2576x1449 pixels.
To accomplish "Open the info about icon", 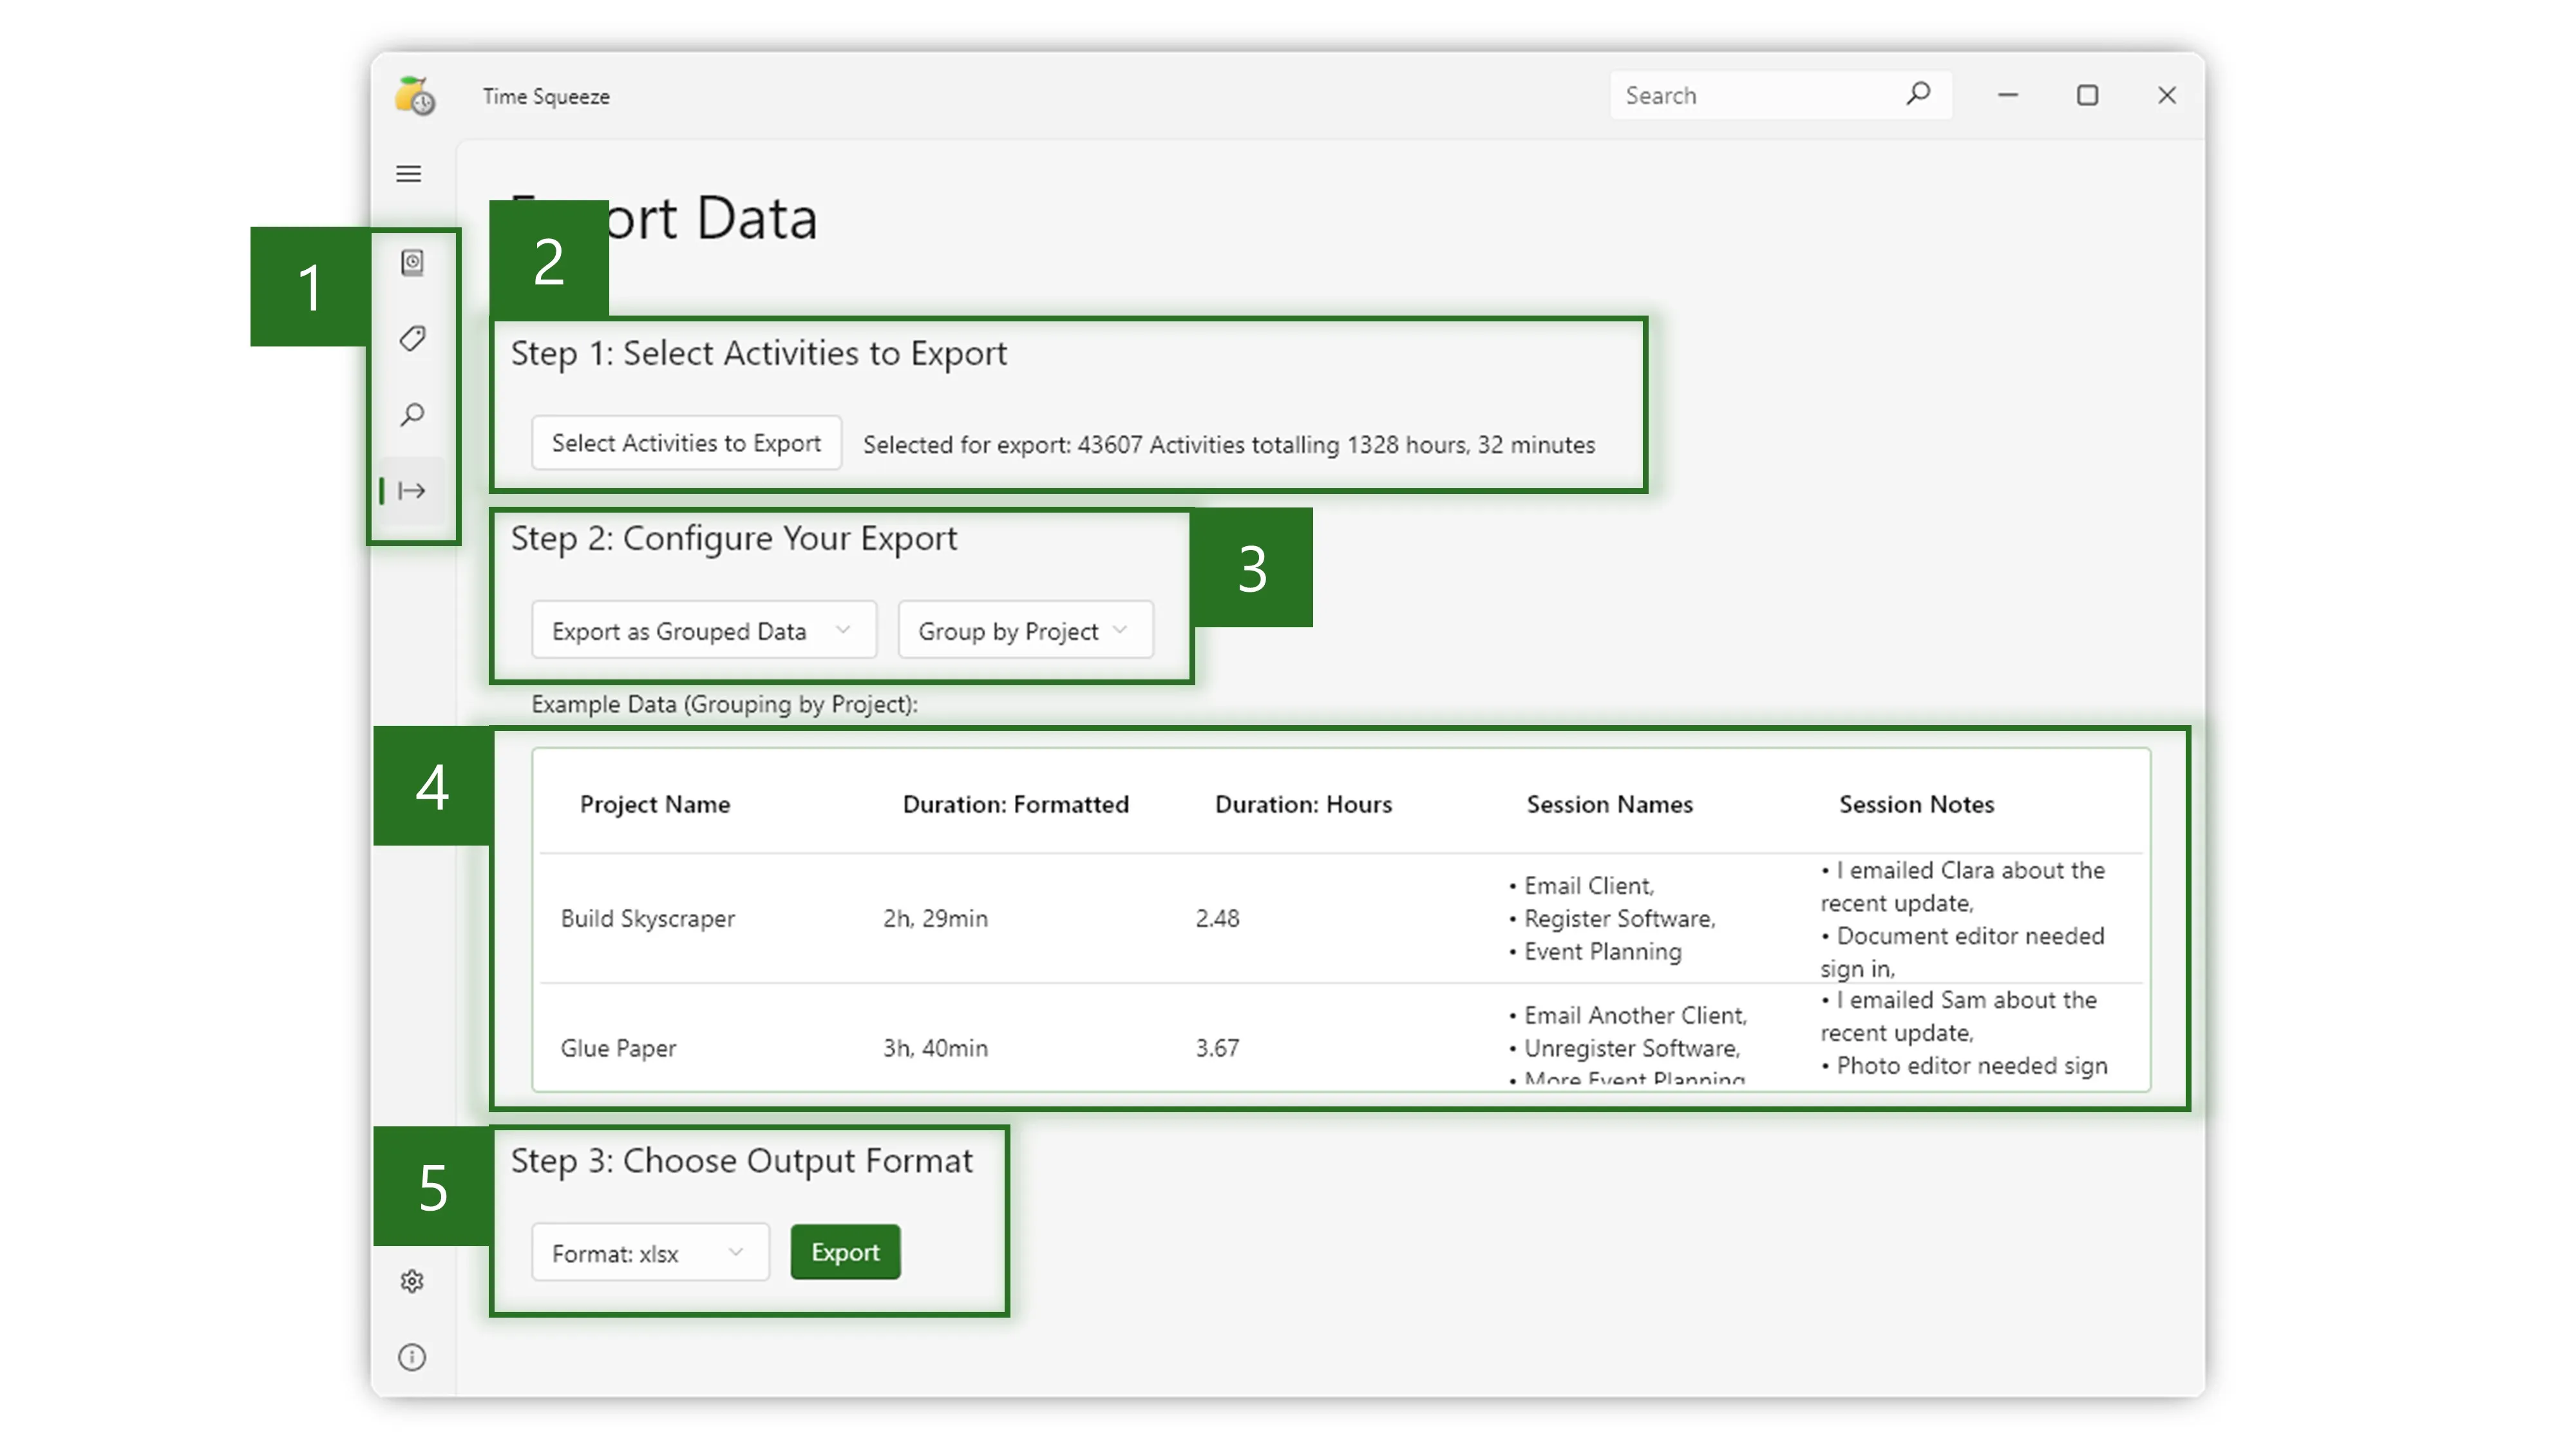I will (412, 1357).
